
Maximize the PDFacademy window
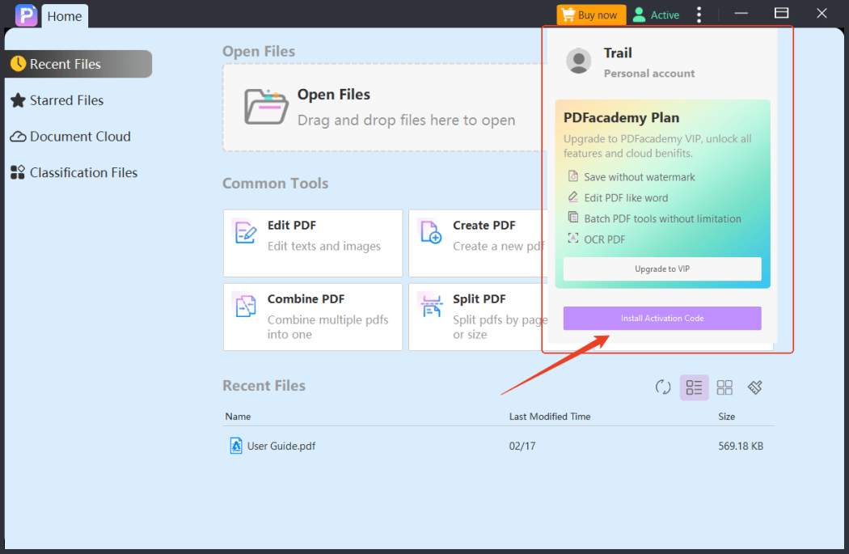(781, 13)
